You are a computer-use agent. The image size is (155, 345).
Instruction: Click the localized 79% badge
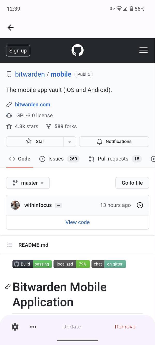click(x=72, y=264)
